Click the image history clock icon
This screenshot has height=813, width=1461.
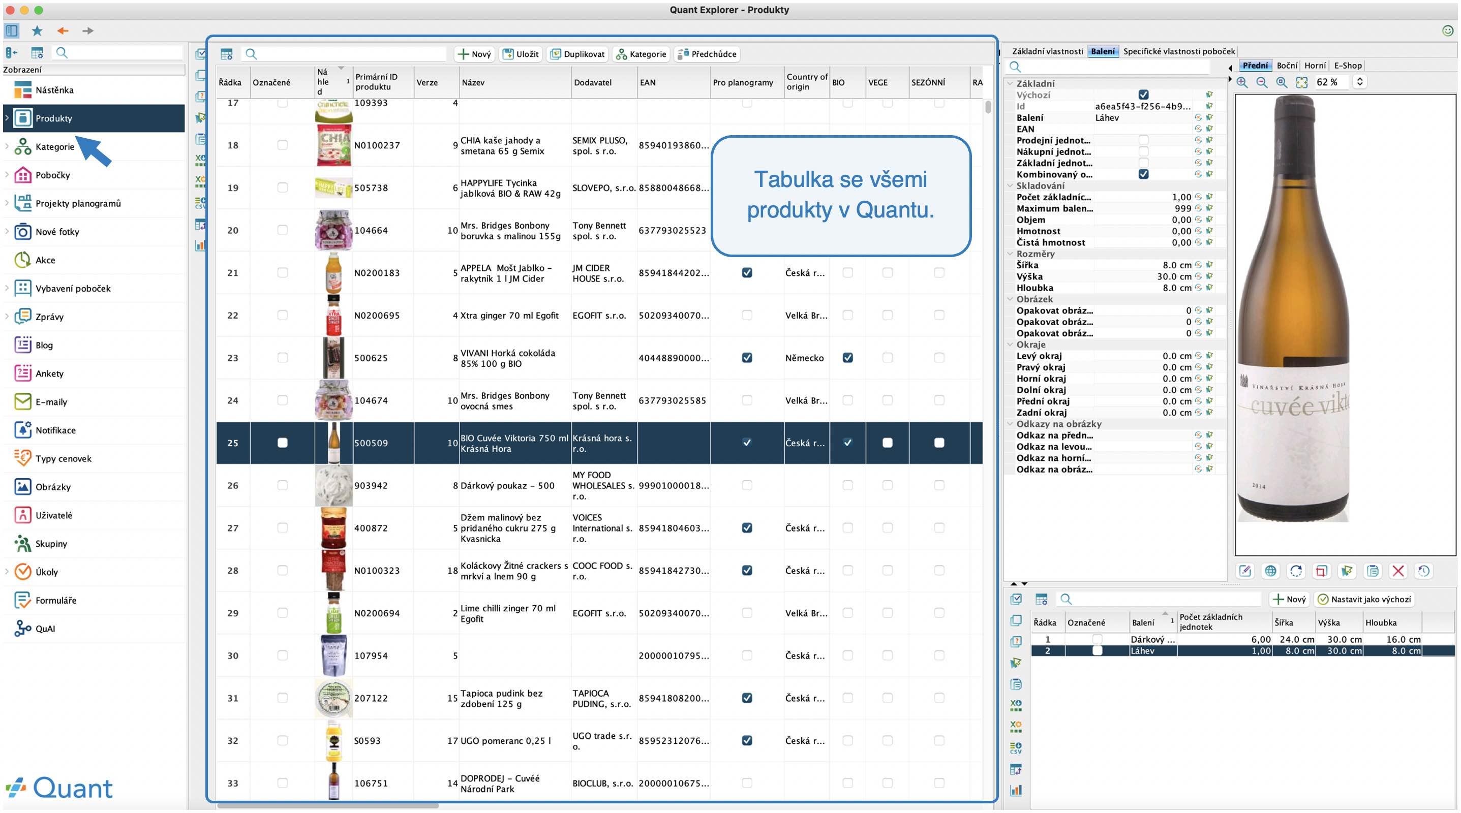click(1423, 571)
